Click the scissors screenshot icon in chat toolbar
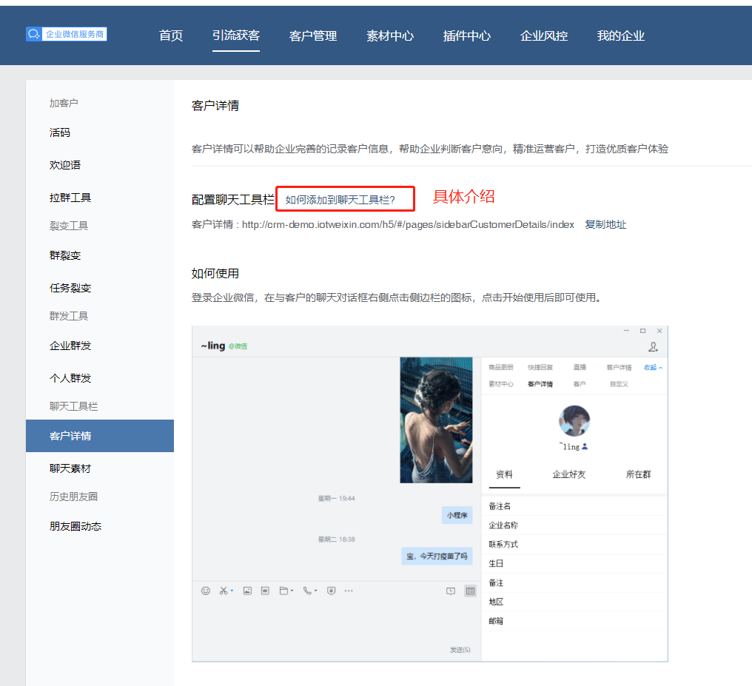 223,591
